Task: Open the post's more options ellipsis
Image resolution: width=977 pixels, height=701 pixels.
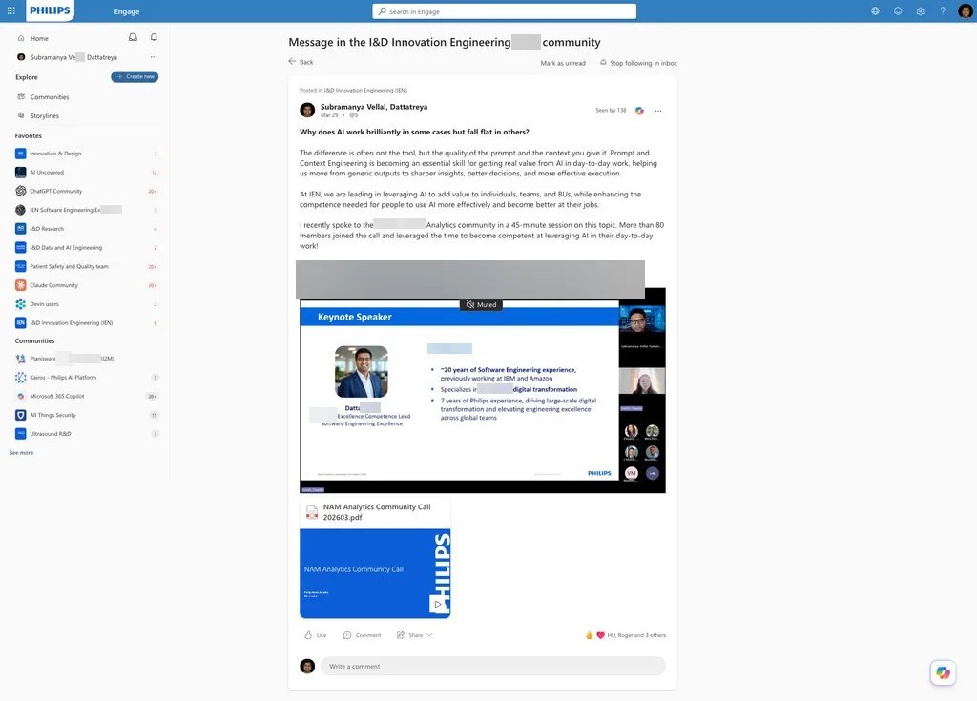Action: pos(658,111)
